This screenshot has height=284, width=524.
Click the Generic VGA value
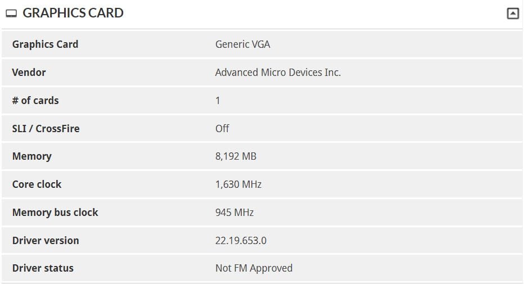(x=243, y=44)
